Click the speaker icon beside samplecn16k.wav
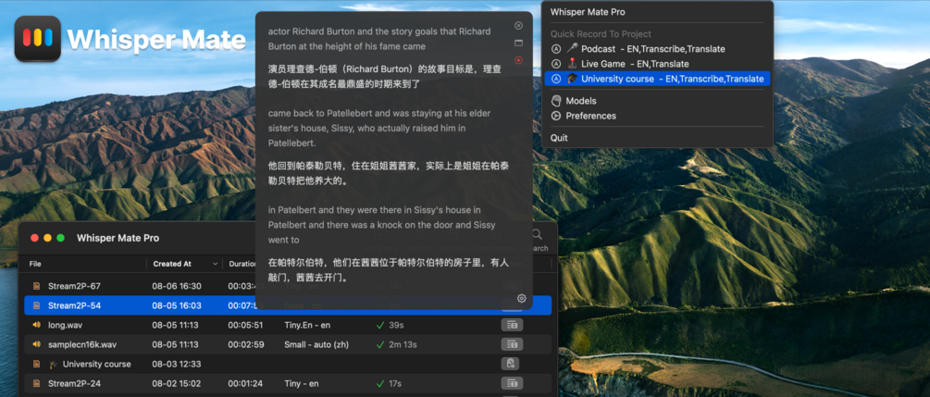The image size is (930, 397). pyautogui.click(x=37, y=344)
